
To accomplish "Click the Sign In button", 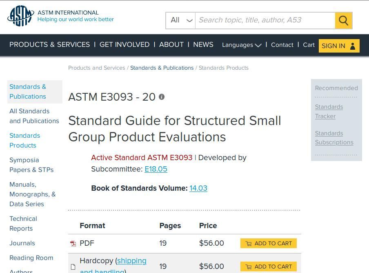I will coord(339,46).
